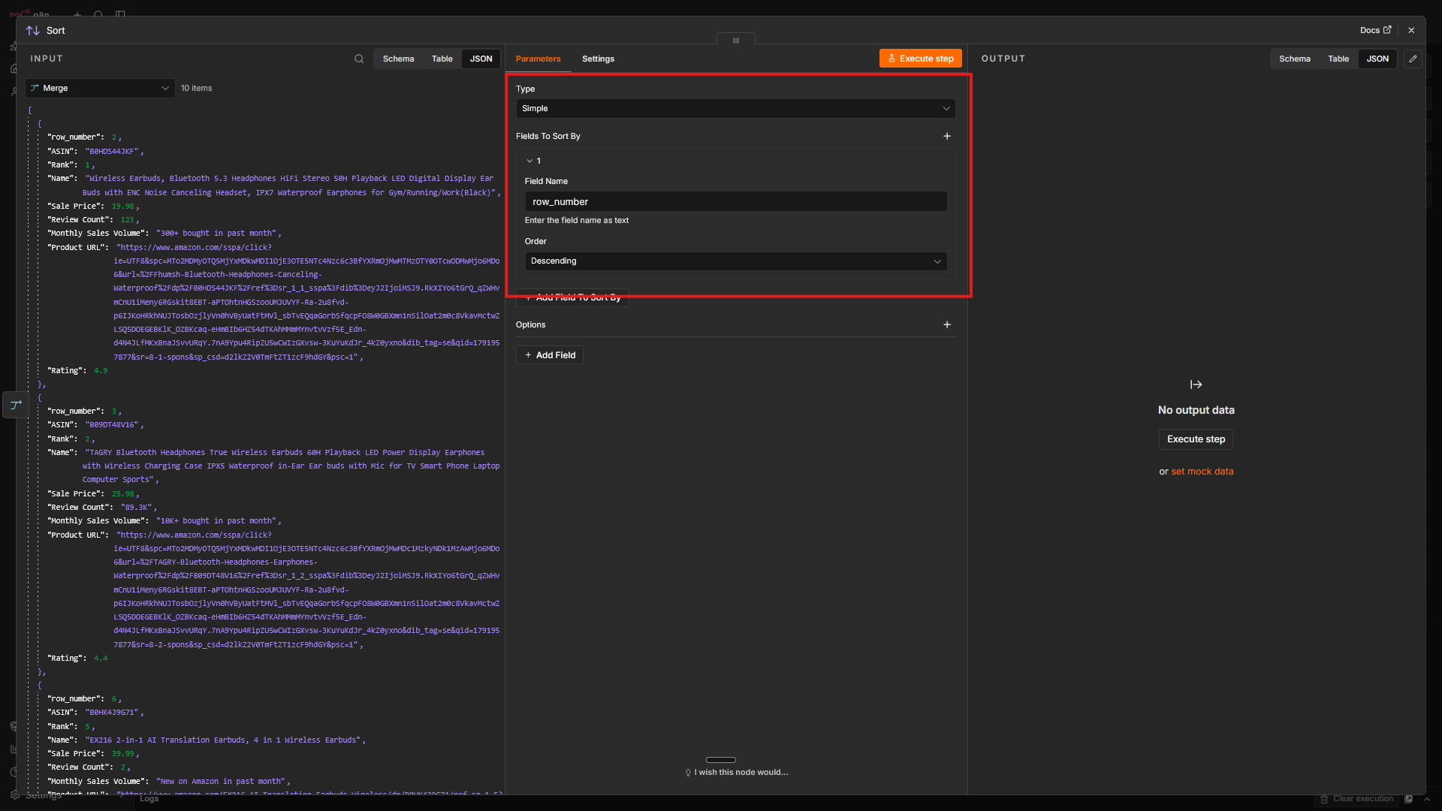The image size is (1442, 811).
Task: Select Schema view in the INPUT panel
Action: pos(398,59)
